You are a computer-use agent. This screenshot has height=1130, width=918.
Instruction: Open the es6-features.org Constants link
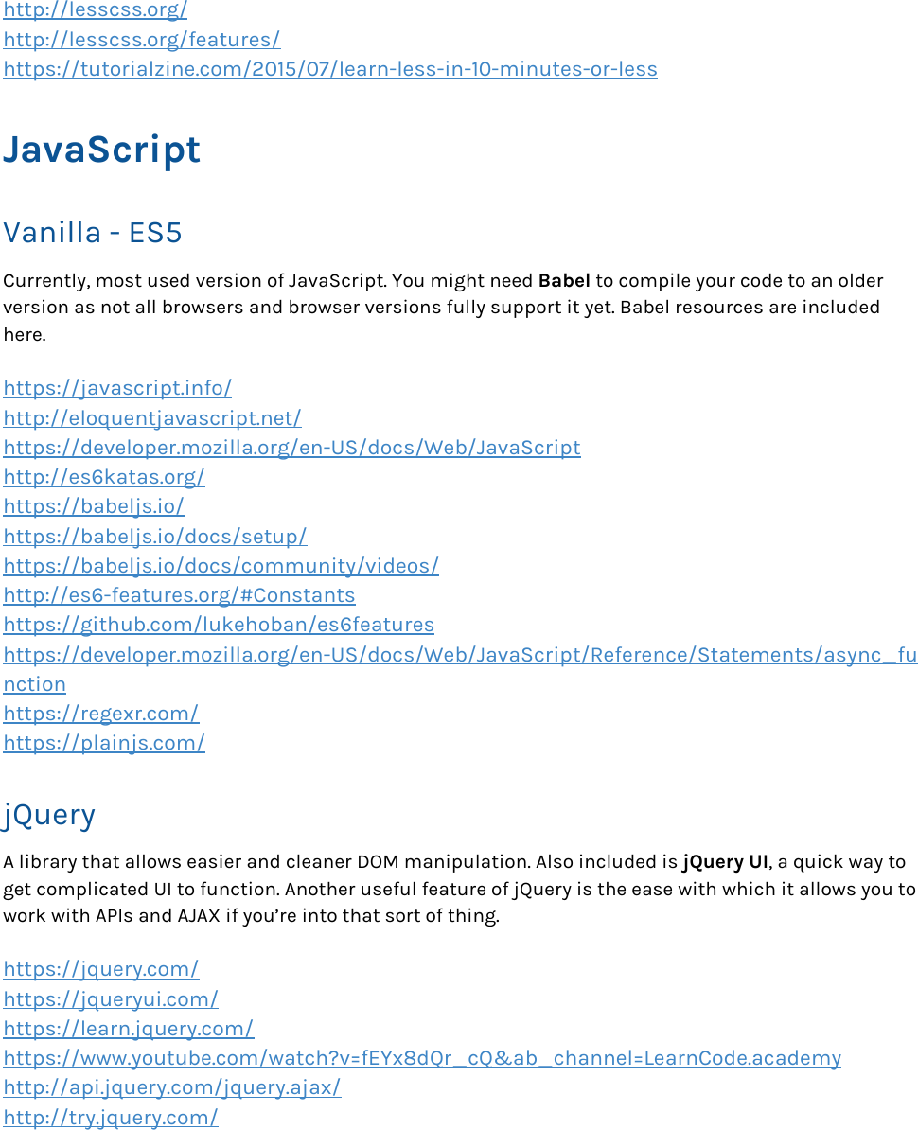click(179, 595)
